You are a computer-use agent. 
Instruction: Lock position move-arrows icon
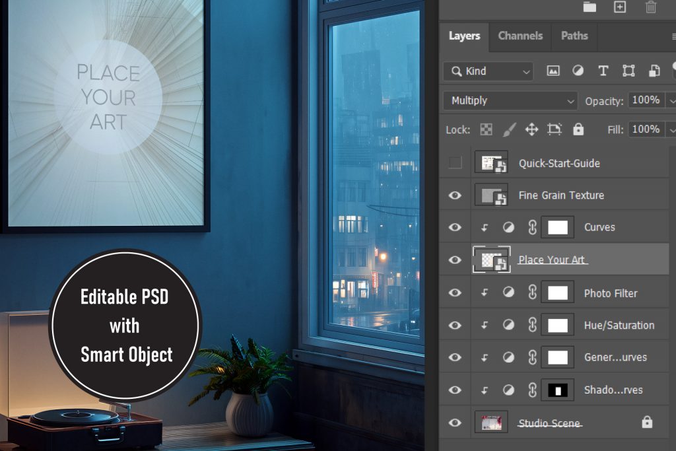coord(531,129)
